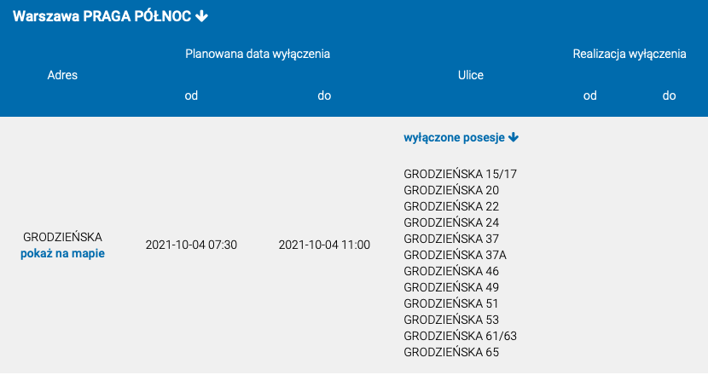
Task: Click the od header under Realizacja wyłączenia
Action: [x=589, y=95]
